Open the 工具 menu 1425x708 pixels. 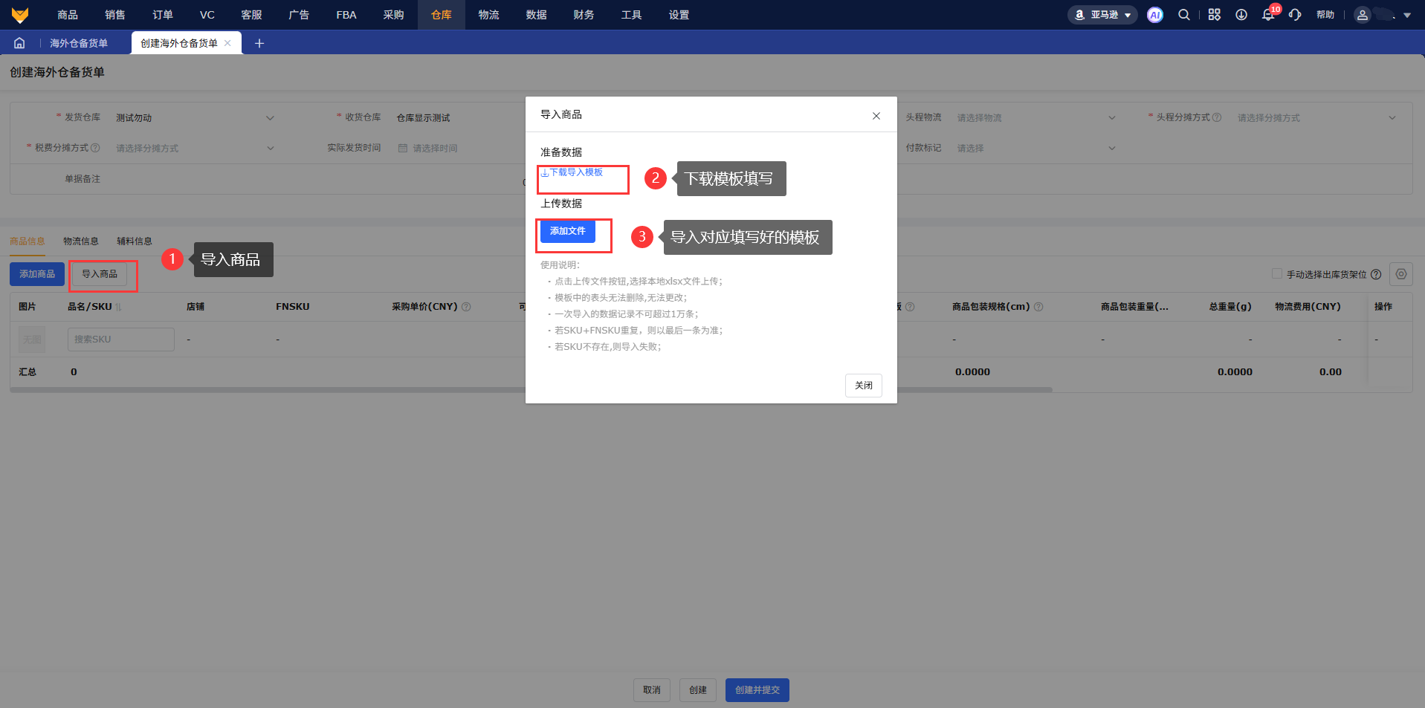(x=632, y=15)
